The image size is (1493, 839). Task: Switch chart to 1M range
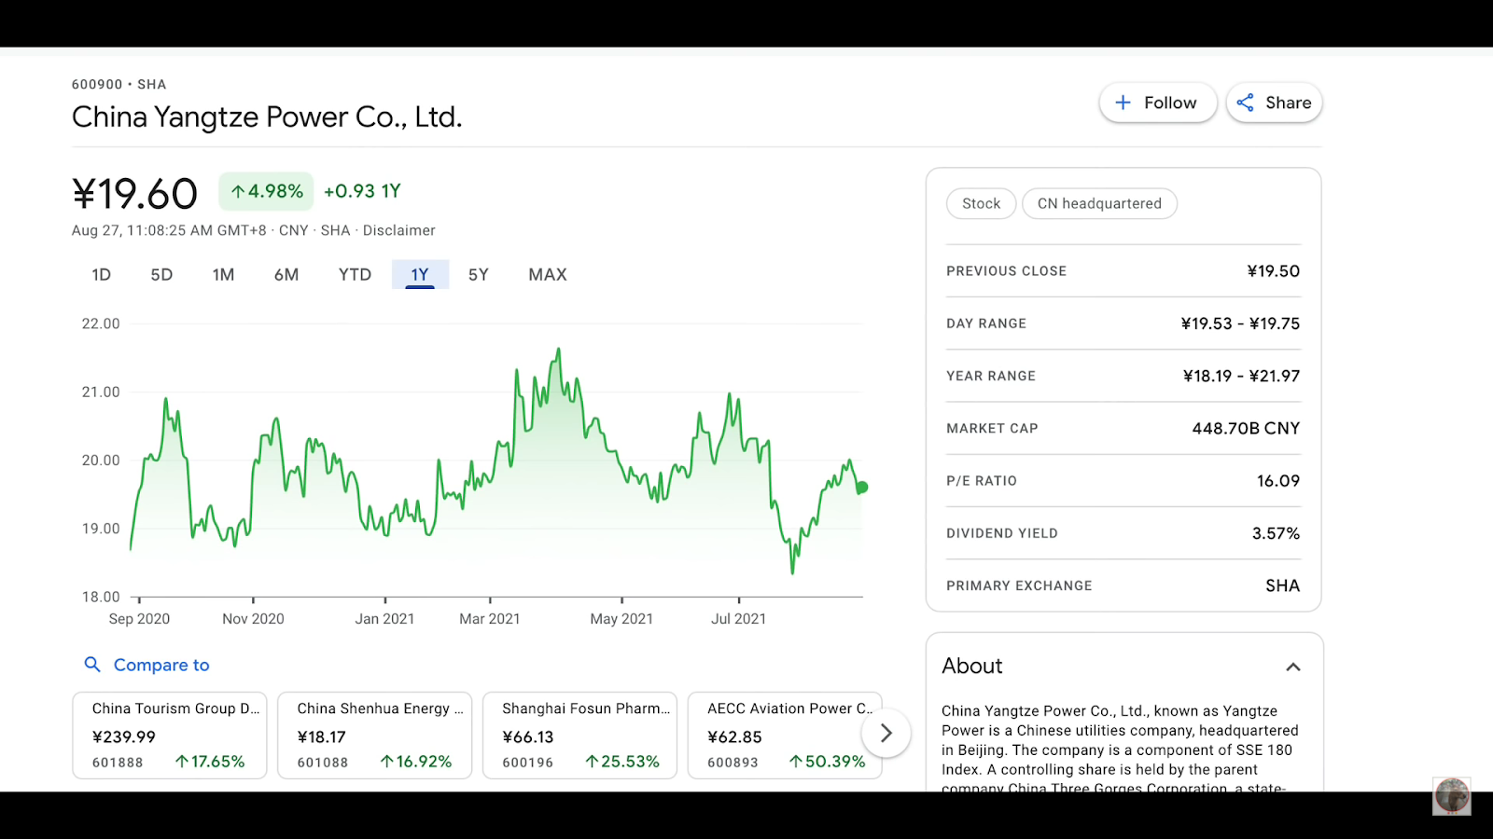click(223, 274)
